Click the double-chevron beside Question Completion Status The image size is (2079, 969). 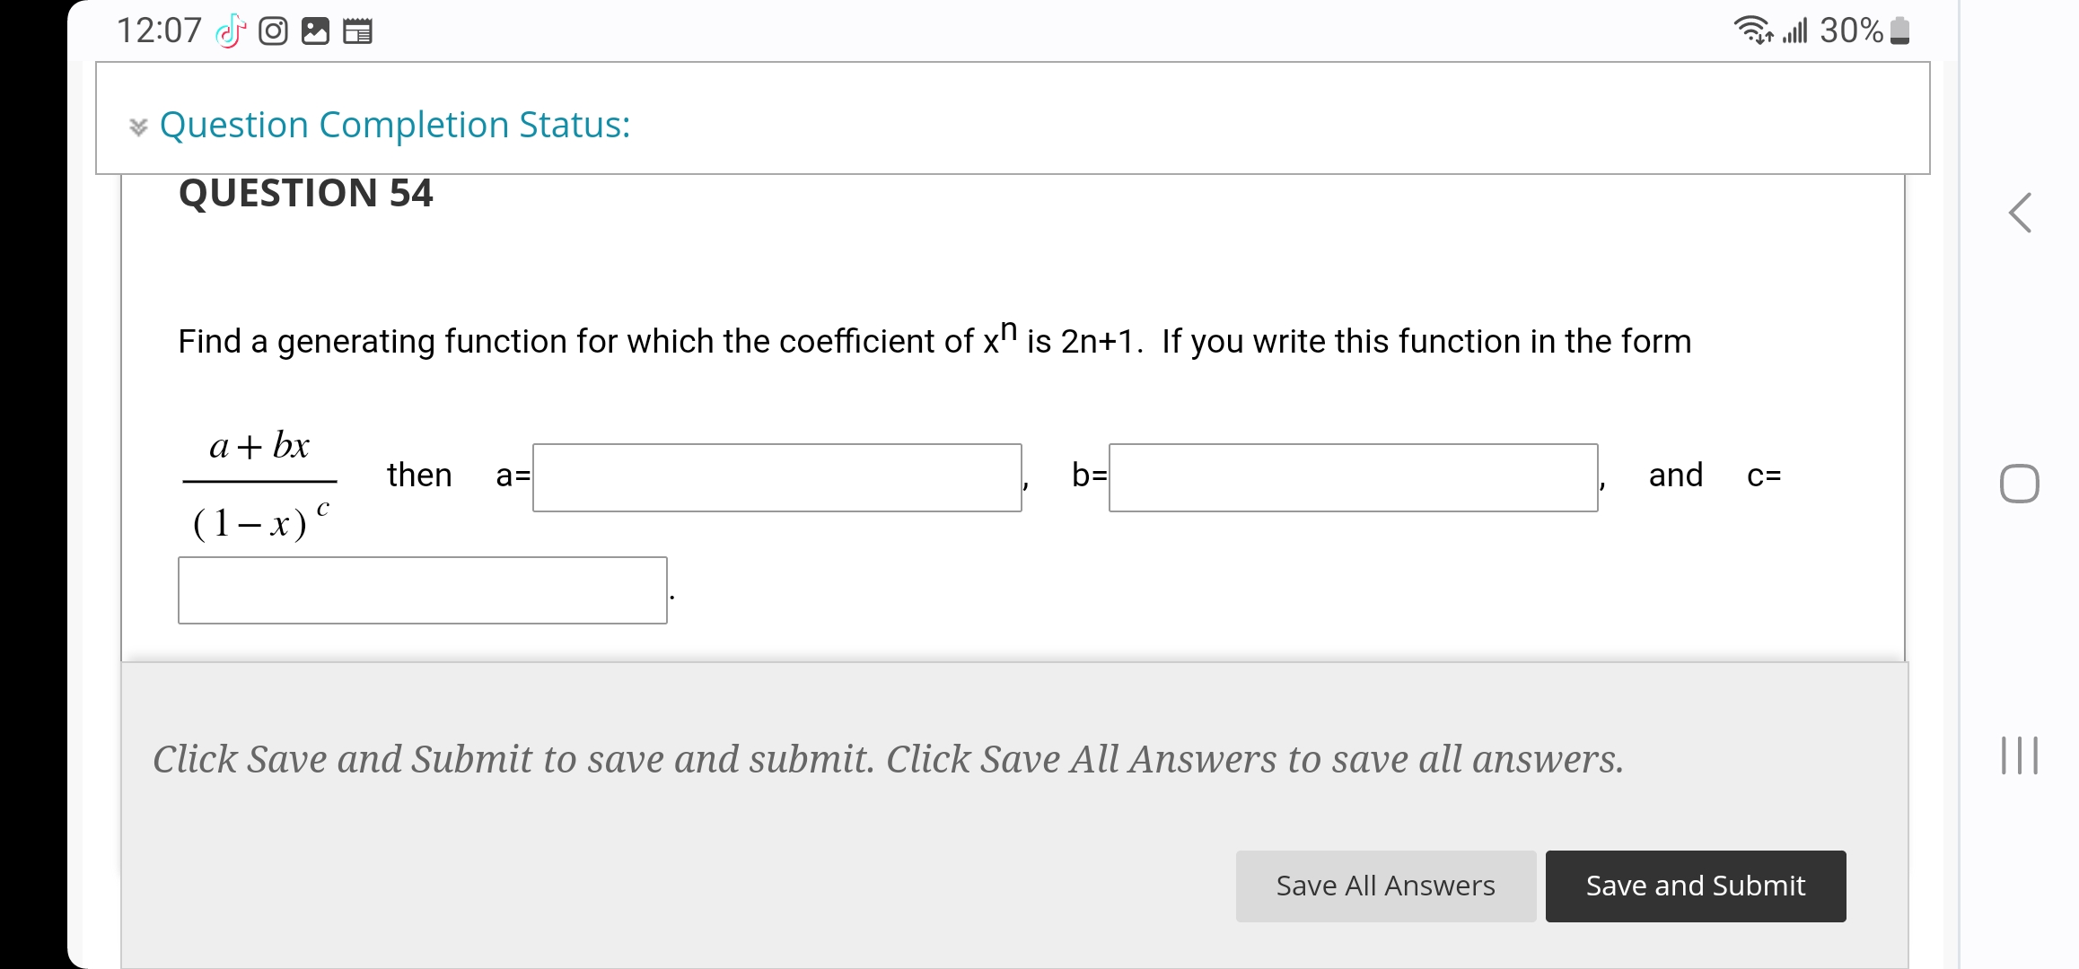[x=138, y=126]
